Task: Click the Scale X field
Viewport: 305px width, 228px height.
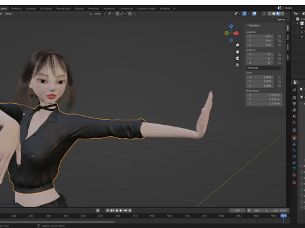Action: pos(260,77)
